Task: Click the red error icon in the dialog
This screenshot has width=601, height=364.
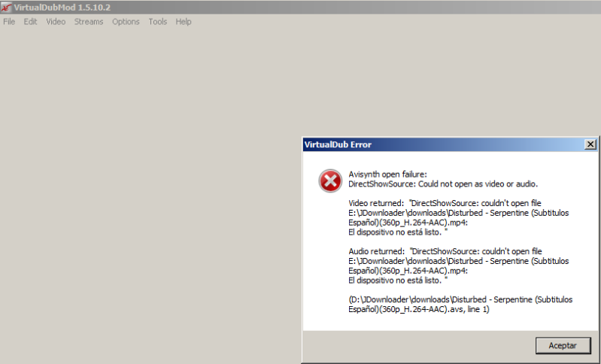Action: 330,180
